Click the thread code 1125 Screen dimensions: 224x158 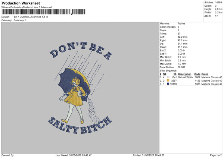click(x=197, y=81)
